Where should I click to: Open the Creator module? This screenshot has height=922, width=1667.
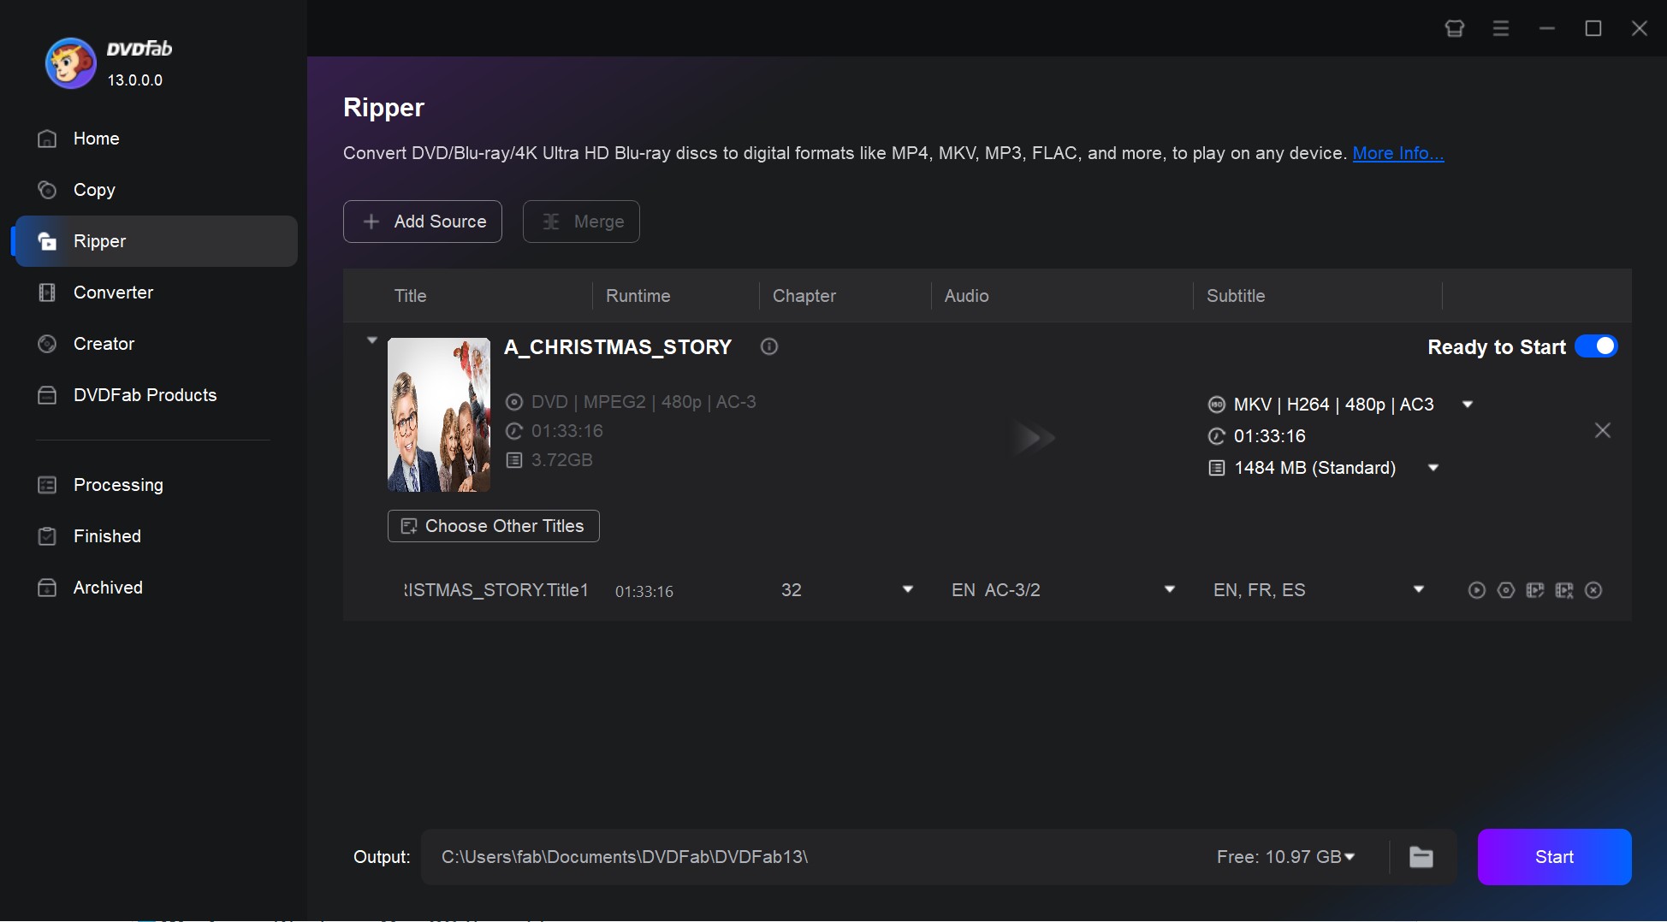[x=103, y=344]
